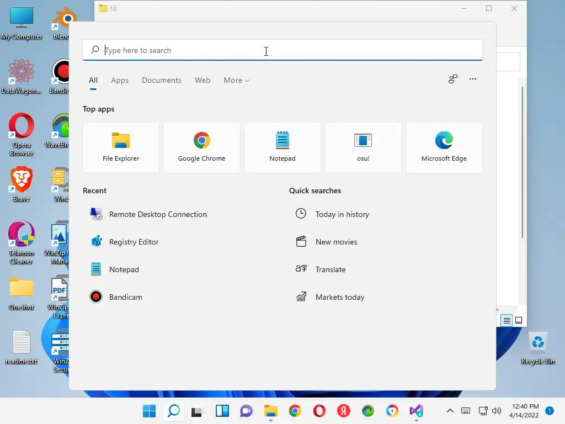Open volume control in system tray
The image size is (565, 424).
497,411
